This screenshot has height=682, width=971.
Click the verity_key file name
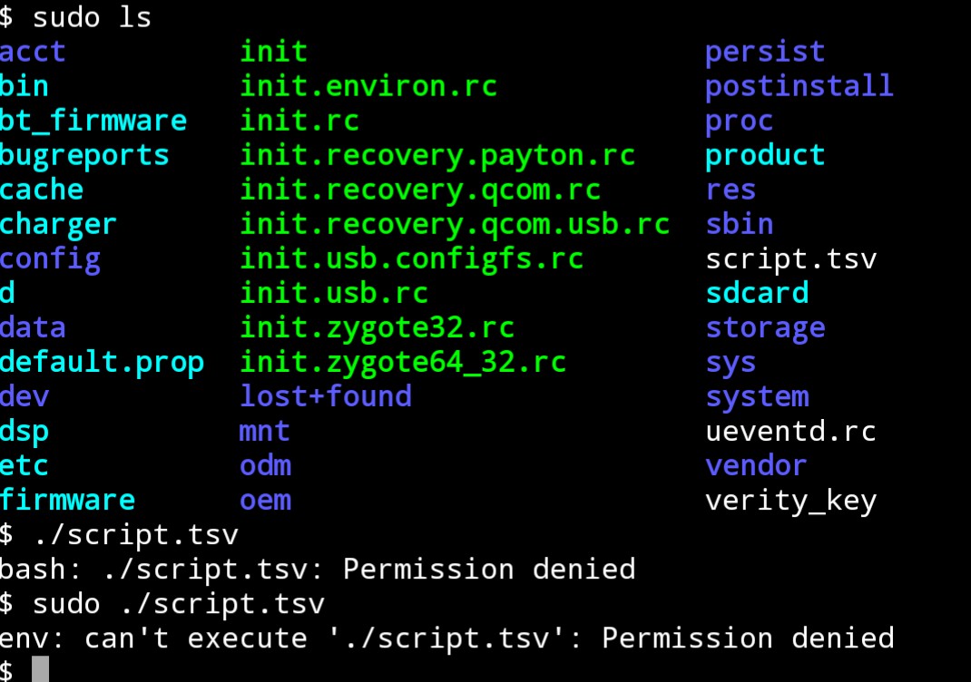(790, 500)
